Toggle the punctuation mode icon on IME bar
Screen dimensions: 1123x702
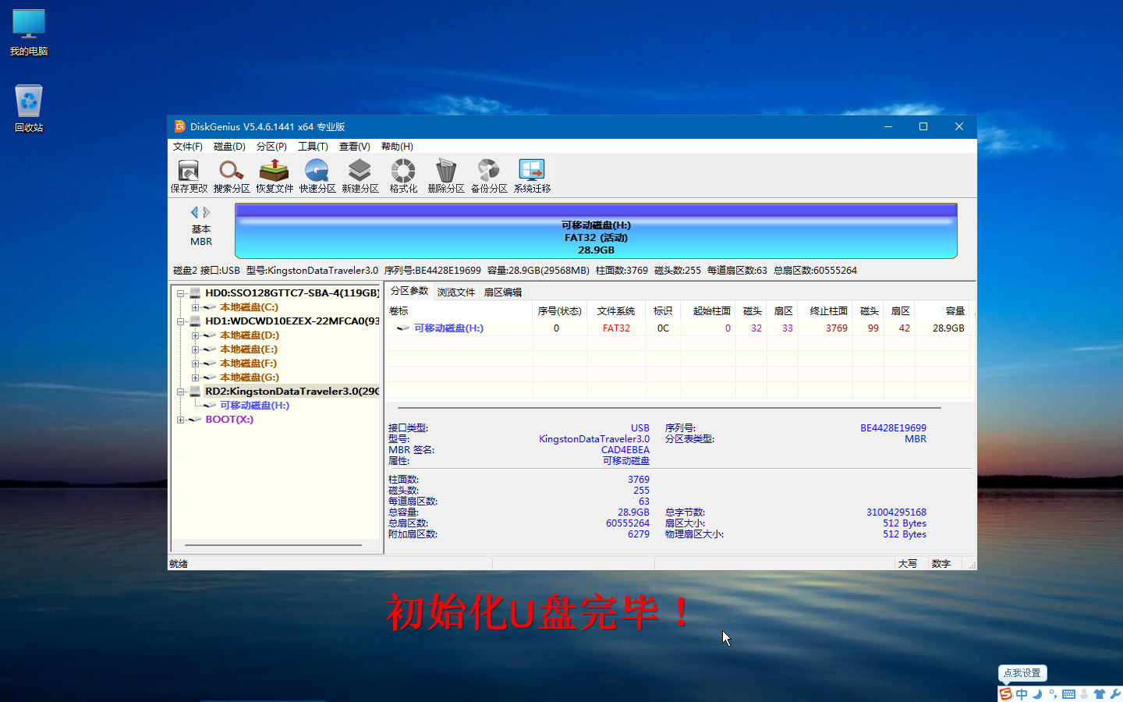click(1053, 693)
